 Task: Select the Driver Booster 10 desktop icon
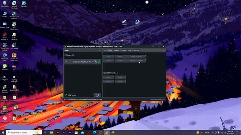[x=5, y=36]
